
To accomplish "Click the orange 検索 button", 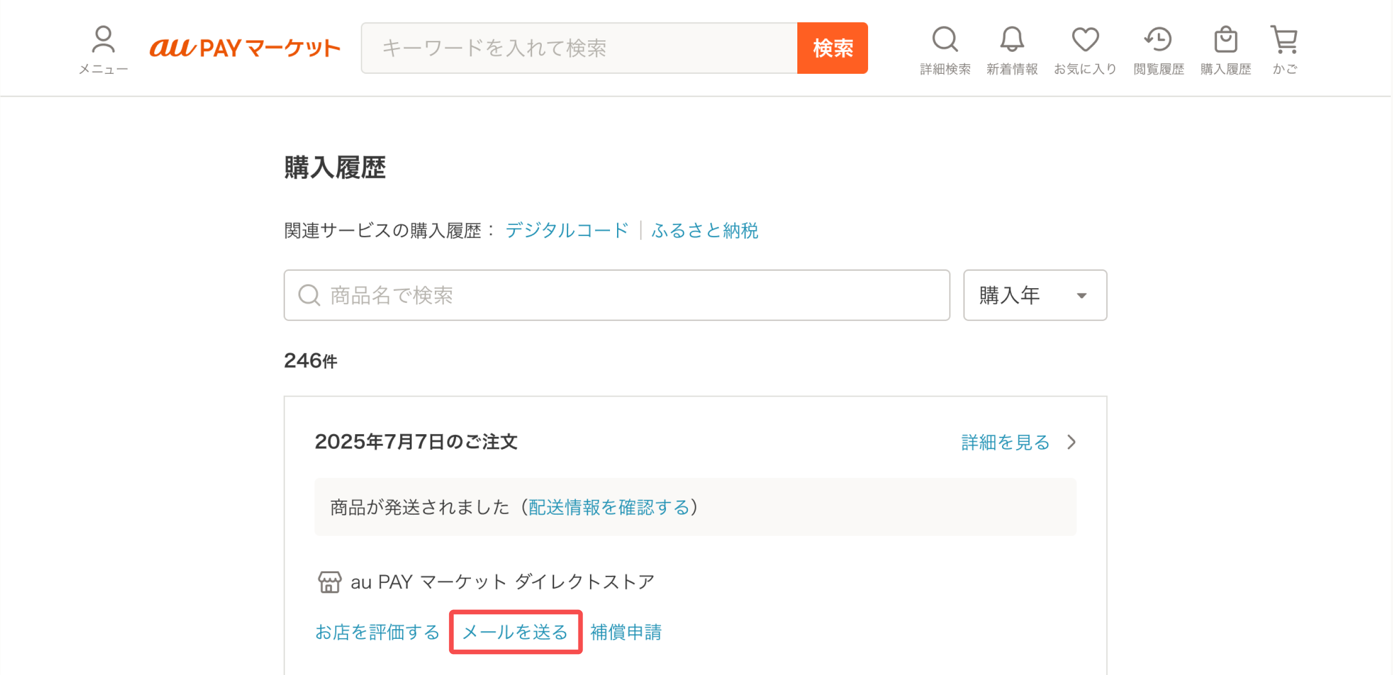I will coord(832,48).
